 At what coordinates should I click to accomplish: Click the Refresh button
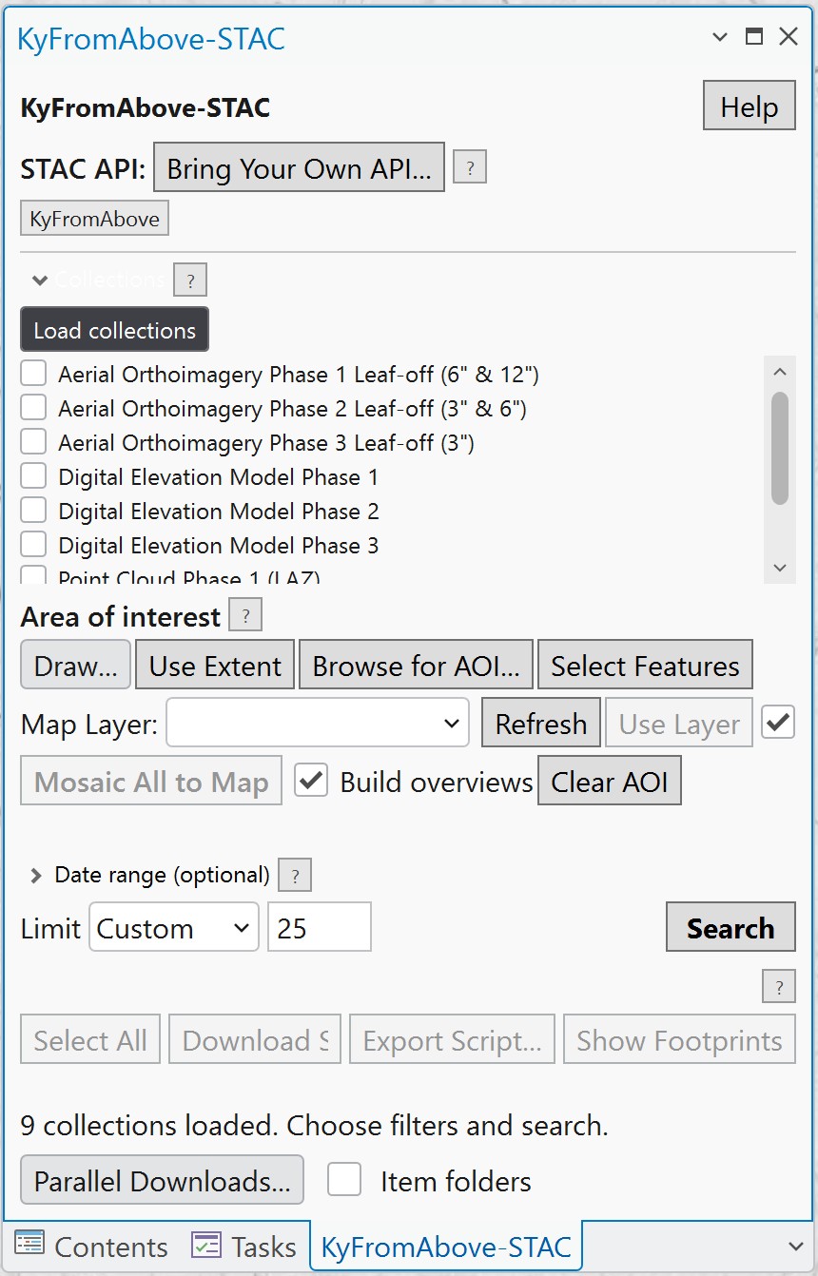(541, 723)
